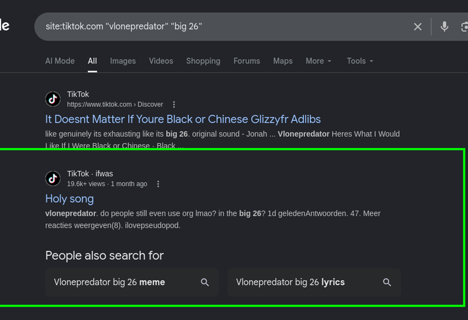468x320 pixels.
Task: Switch to Images tab
Action: click(x=122, y=61)
